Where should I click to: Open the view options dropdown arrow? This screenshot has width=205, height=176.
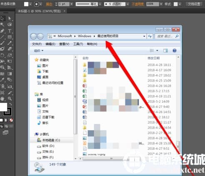pyautogui.click(x=157, y=51)
